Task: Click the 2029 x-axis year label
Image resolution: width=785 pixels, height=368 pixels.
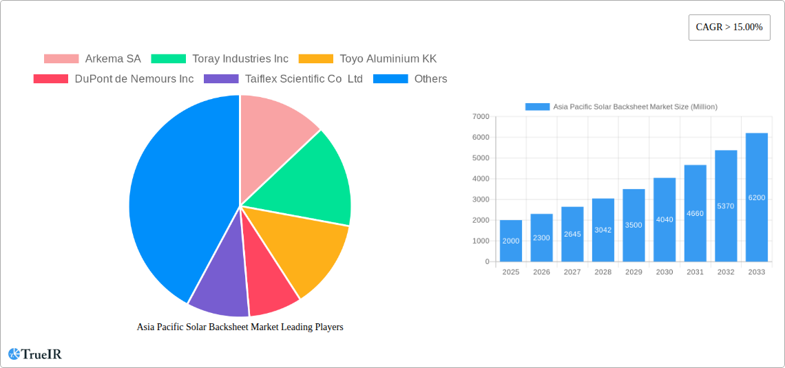Action: 634,272
